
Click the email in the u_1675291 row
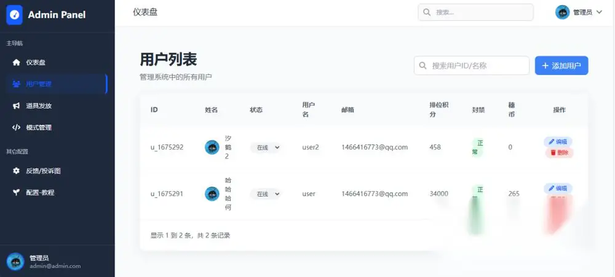375,193
